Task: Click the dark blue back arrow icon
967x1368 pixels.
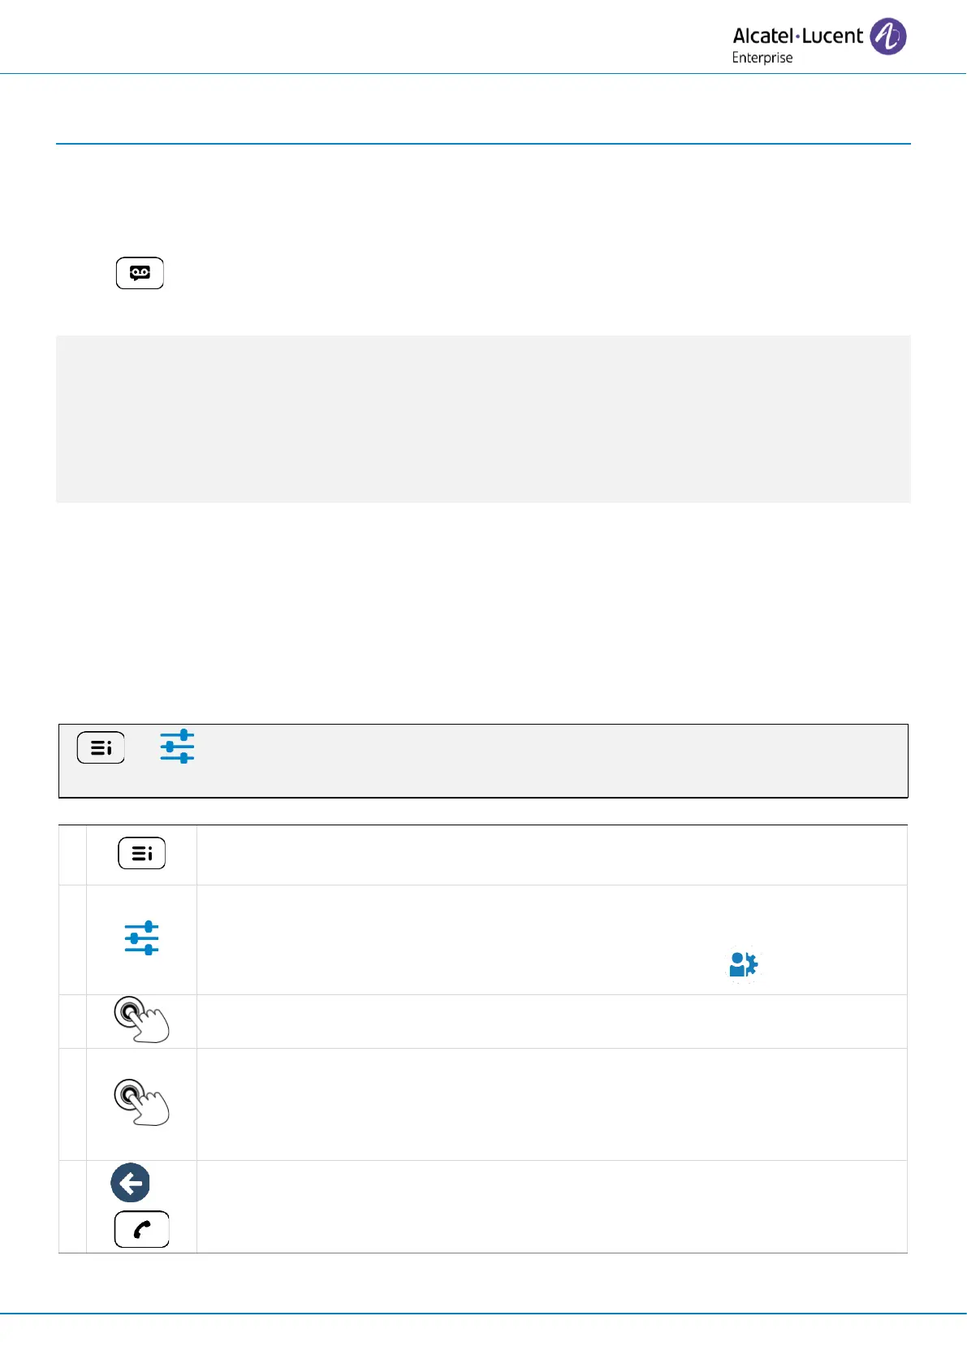Action: (x=131, y=1183)
